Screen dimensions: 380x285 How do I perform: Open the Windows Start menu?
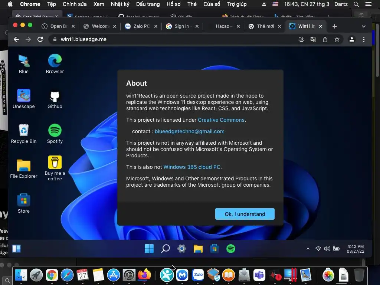[x=149, y=249]
